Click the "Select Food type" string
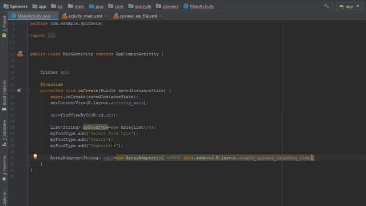The height and width of the screenshot is (206, 366). (110, 133)
